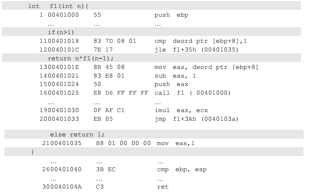
Task: Select machine code bytes 'E8 D6 FF FF FF'
Action: coord(121,93)
